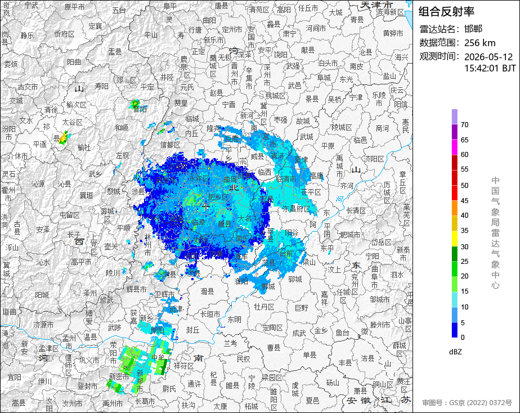Click the legend value 55
The height and width of the screenshot is (413, 520).
465,169
